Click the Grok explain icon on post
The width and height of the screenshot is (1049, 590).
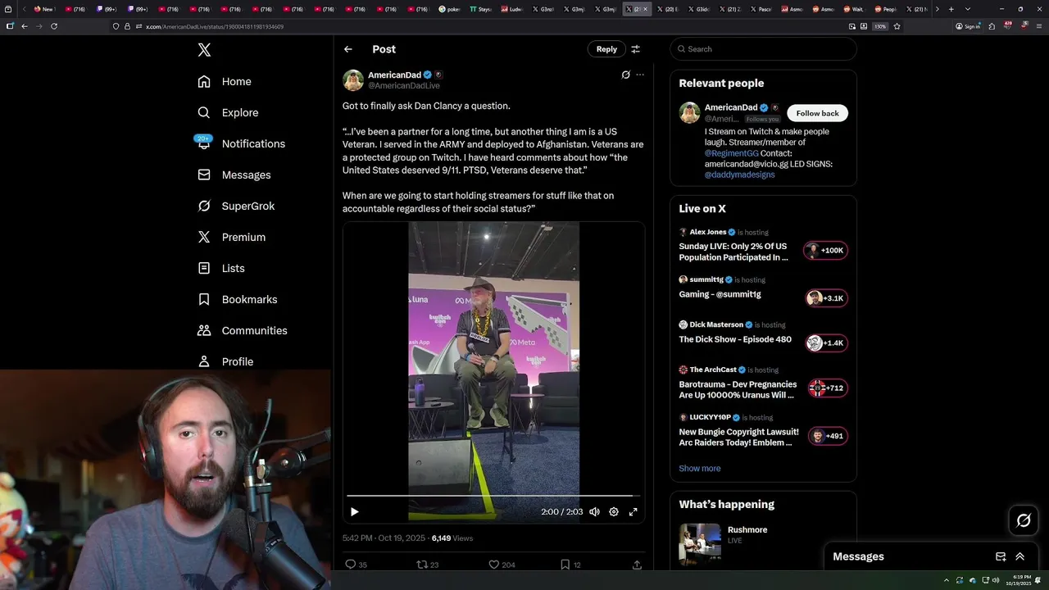pos(625,75)
